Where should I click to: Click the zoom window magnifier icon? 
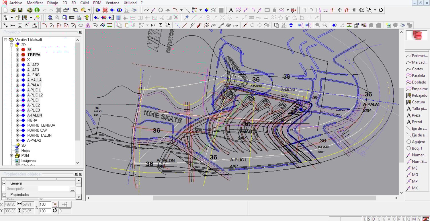point(50,18)
